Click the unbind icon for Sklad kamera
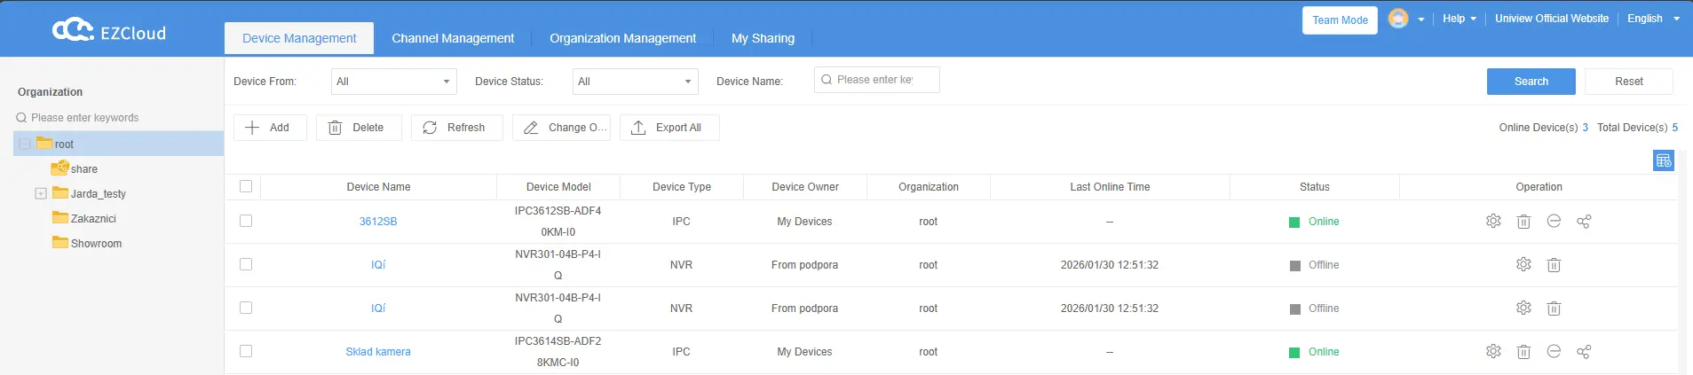 pos(1554,352)
